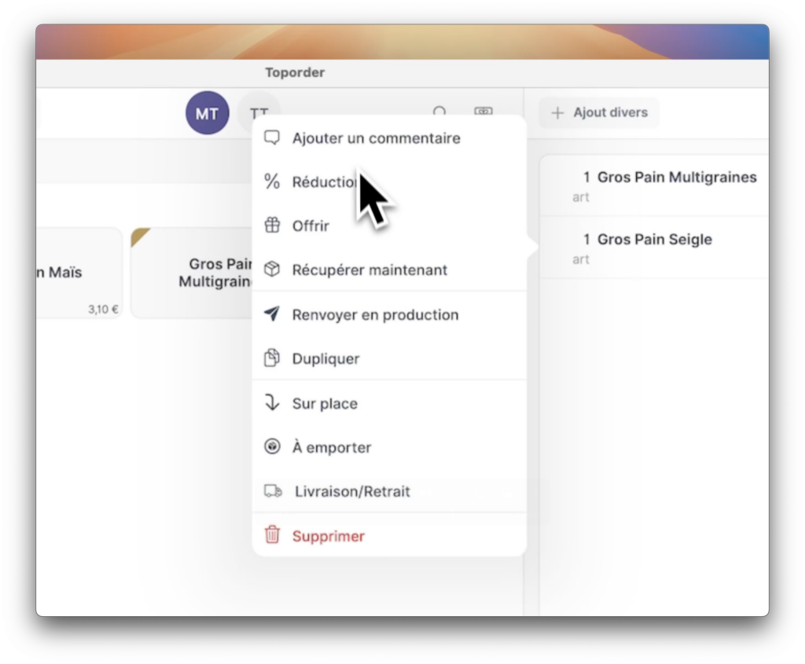Click the percent Réduction icon

coord(272,182)
